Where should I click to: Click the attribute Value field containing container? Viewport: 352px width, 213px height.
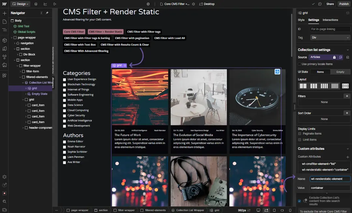[x=330, y=188]
